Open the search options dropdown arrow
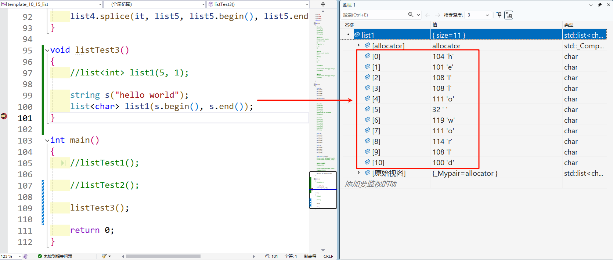The height and width of the screenshot is (260, 613). [x=418, y=15]
